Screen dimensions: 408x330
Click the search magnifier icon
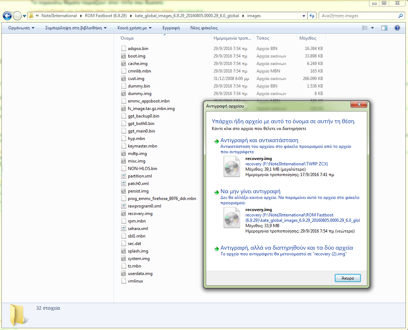pyautogui.click(x=400, y=16)
